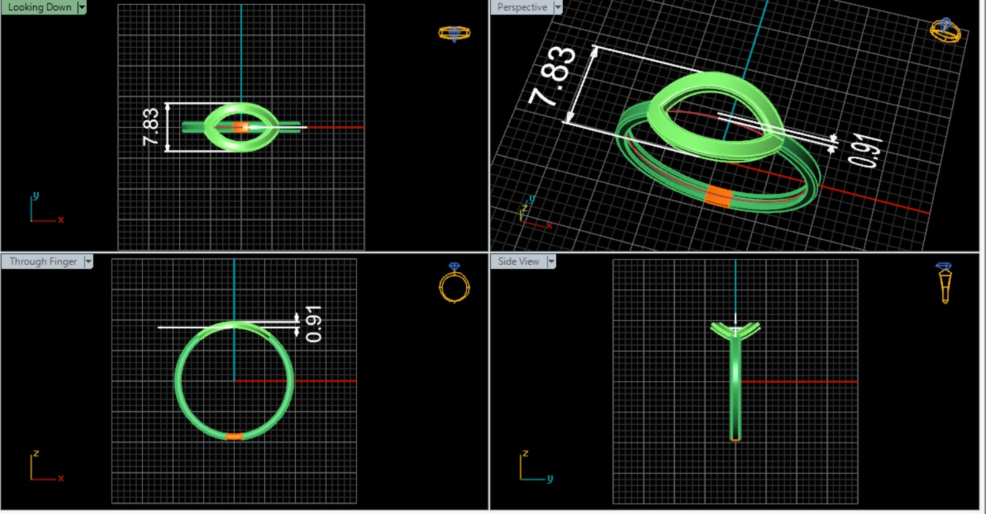Open the Perspective viewport dropdown arrow

pyautogui.click(x=557, y=7)
